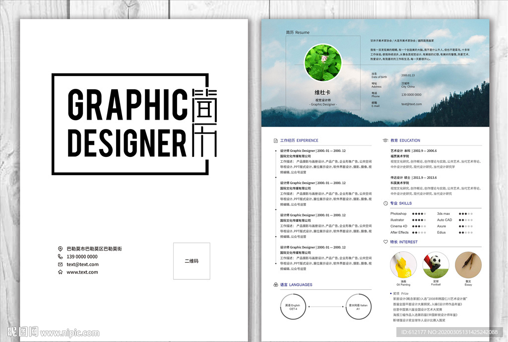Click the document icon beside 工作经历 EXPERIENCE
This screenshot has width=508, height=342.
(276, 140)
